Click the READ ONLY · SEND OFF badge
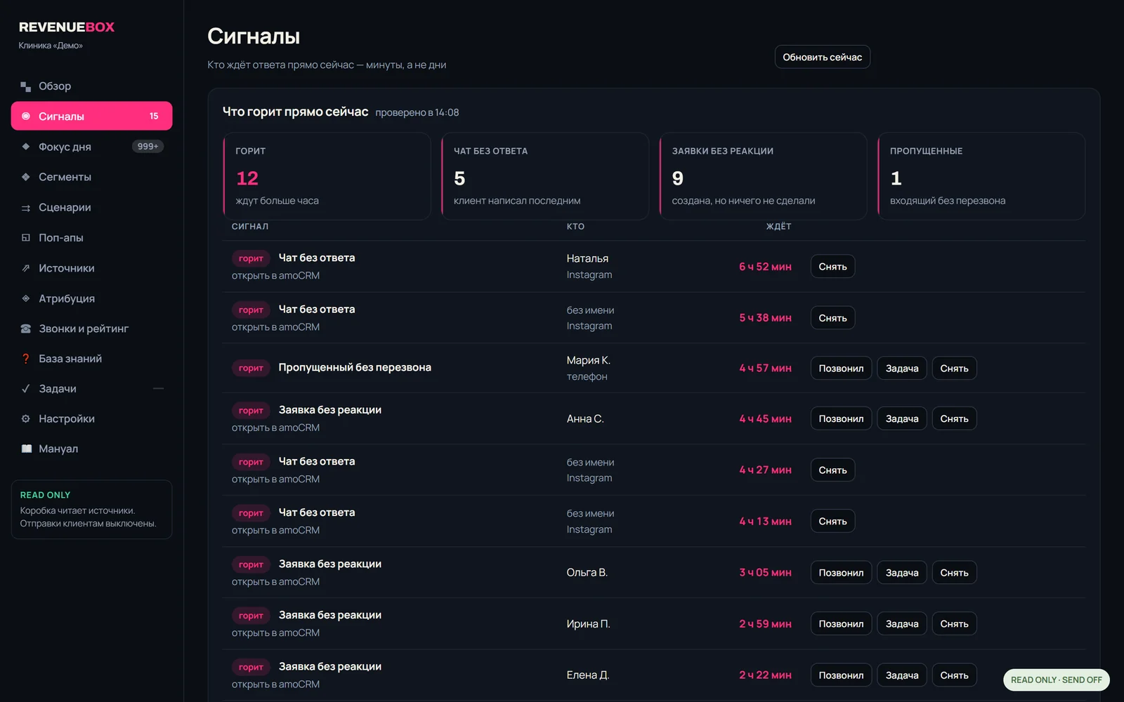The width and height of the screenshot is (1124, 702). [1056, 680]
